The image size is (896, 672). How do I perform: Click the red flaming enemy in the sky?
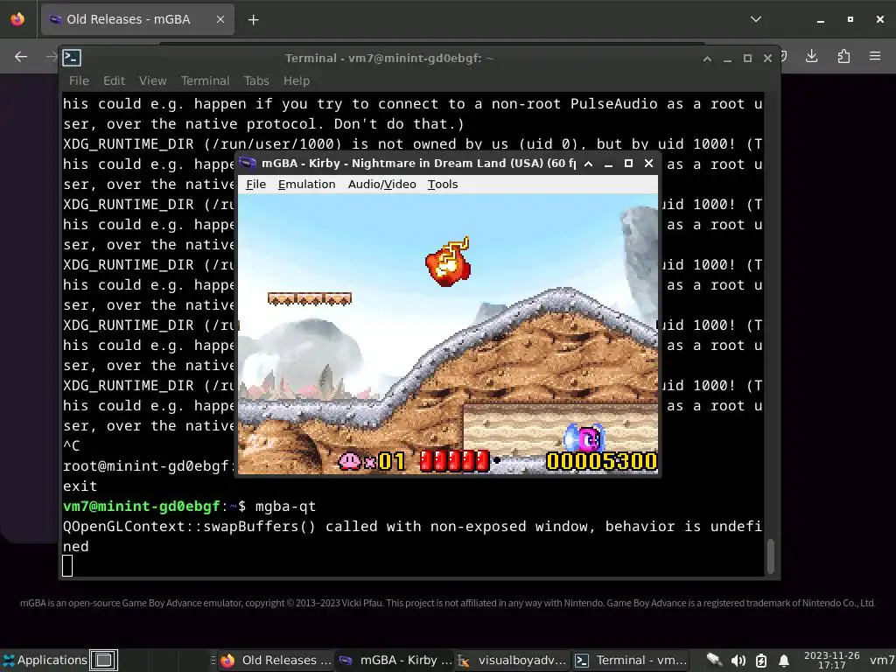(x=449, y=262)
